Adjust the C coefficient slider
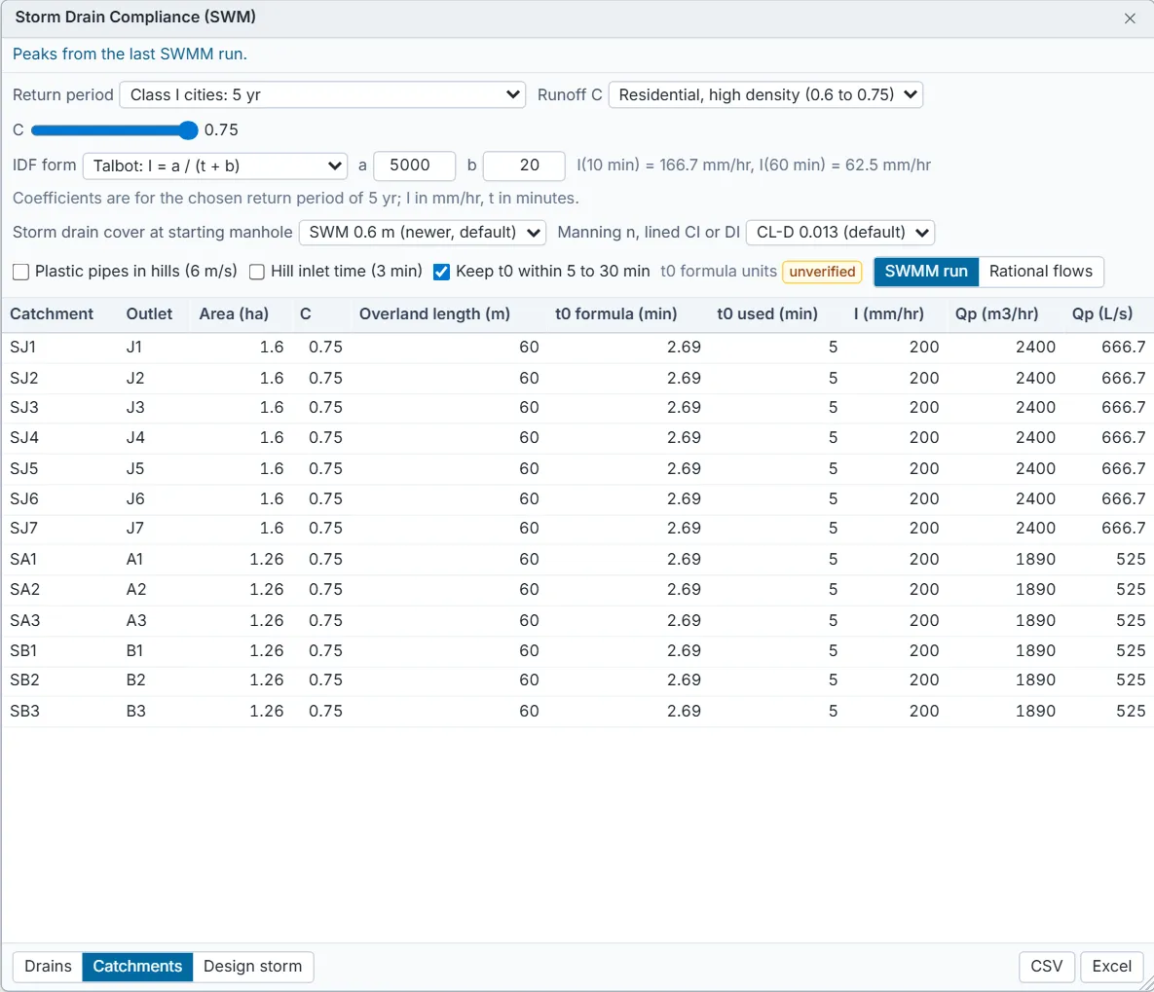This screenshot has height=992, width=1154. click(x=114, y=130)
